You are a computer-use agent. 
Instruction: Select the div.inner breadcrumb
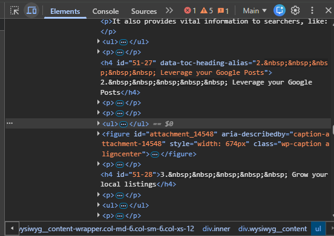[x=216, y=229]
